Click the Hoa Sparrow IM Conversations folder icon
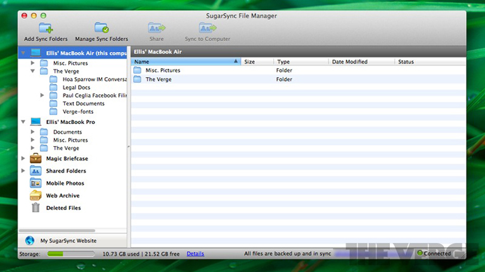The height and width of the screenshot is (272, 485). click(53, 79)
